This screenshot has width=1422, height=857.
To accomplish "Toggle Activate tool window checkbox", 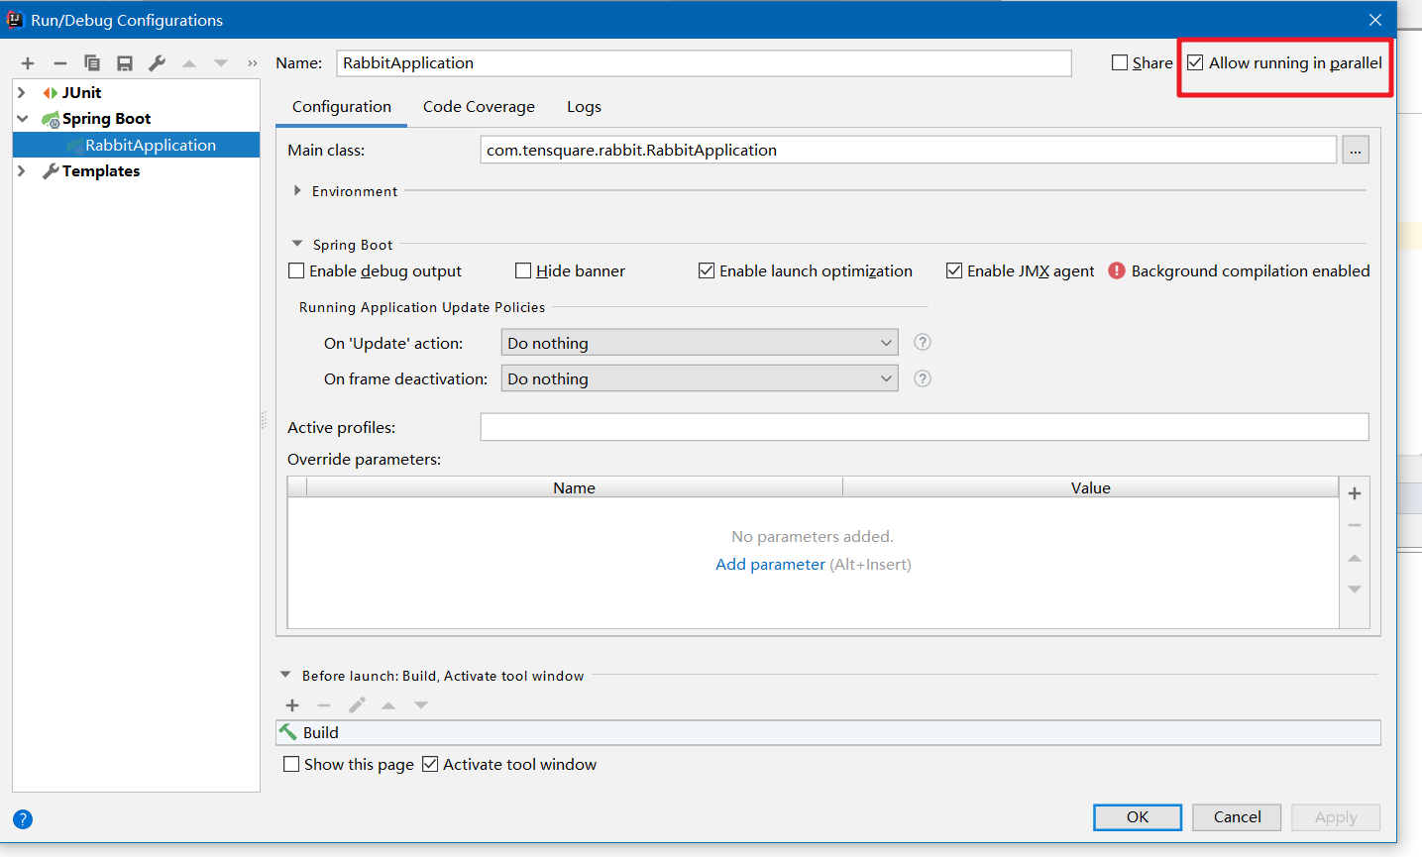I will point(430,764).
